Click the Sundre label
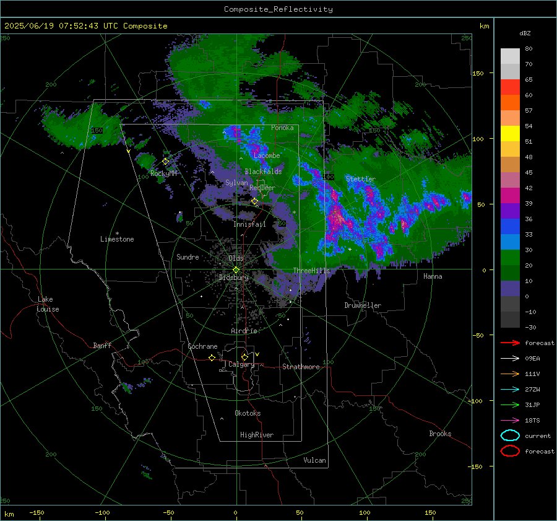The width and height of the screenshot is (557, 521). [188, 257]
